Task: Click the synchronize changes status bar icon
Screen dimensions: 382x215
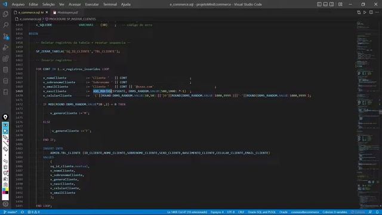Action: [23, 212]
